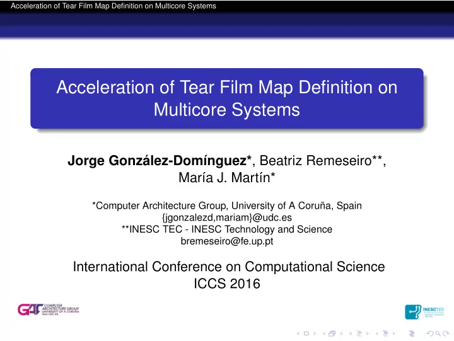Click the section navigation symbol
This screenshot has width=454, height=341.
[x=385, y=333]
